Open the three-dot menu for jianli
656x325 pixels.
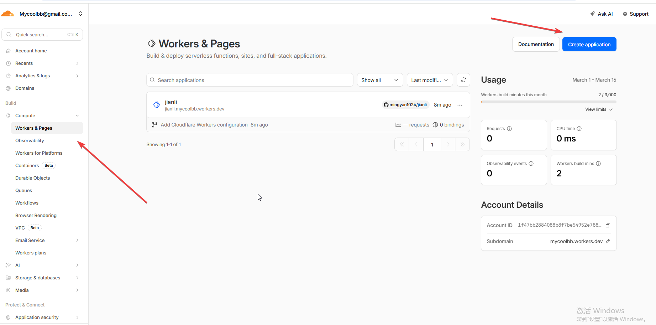pyautogui.click(x=460, y=105)
